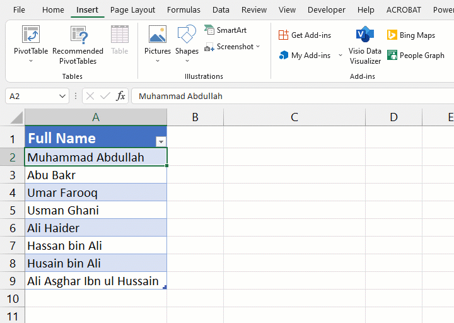
Task: Open the Formulas tab
Action: pyautogui.click(x=183, y=10)
